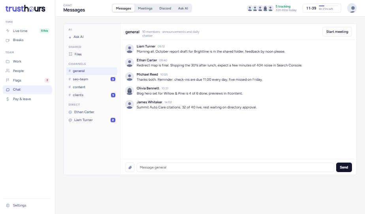Viewport: 365px width, 214px height.
Task: Switch to the Discord tab
Action: (x=165, y=8)
